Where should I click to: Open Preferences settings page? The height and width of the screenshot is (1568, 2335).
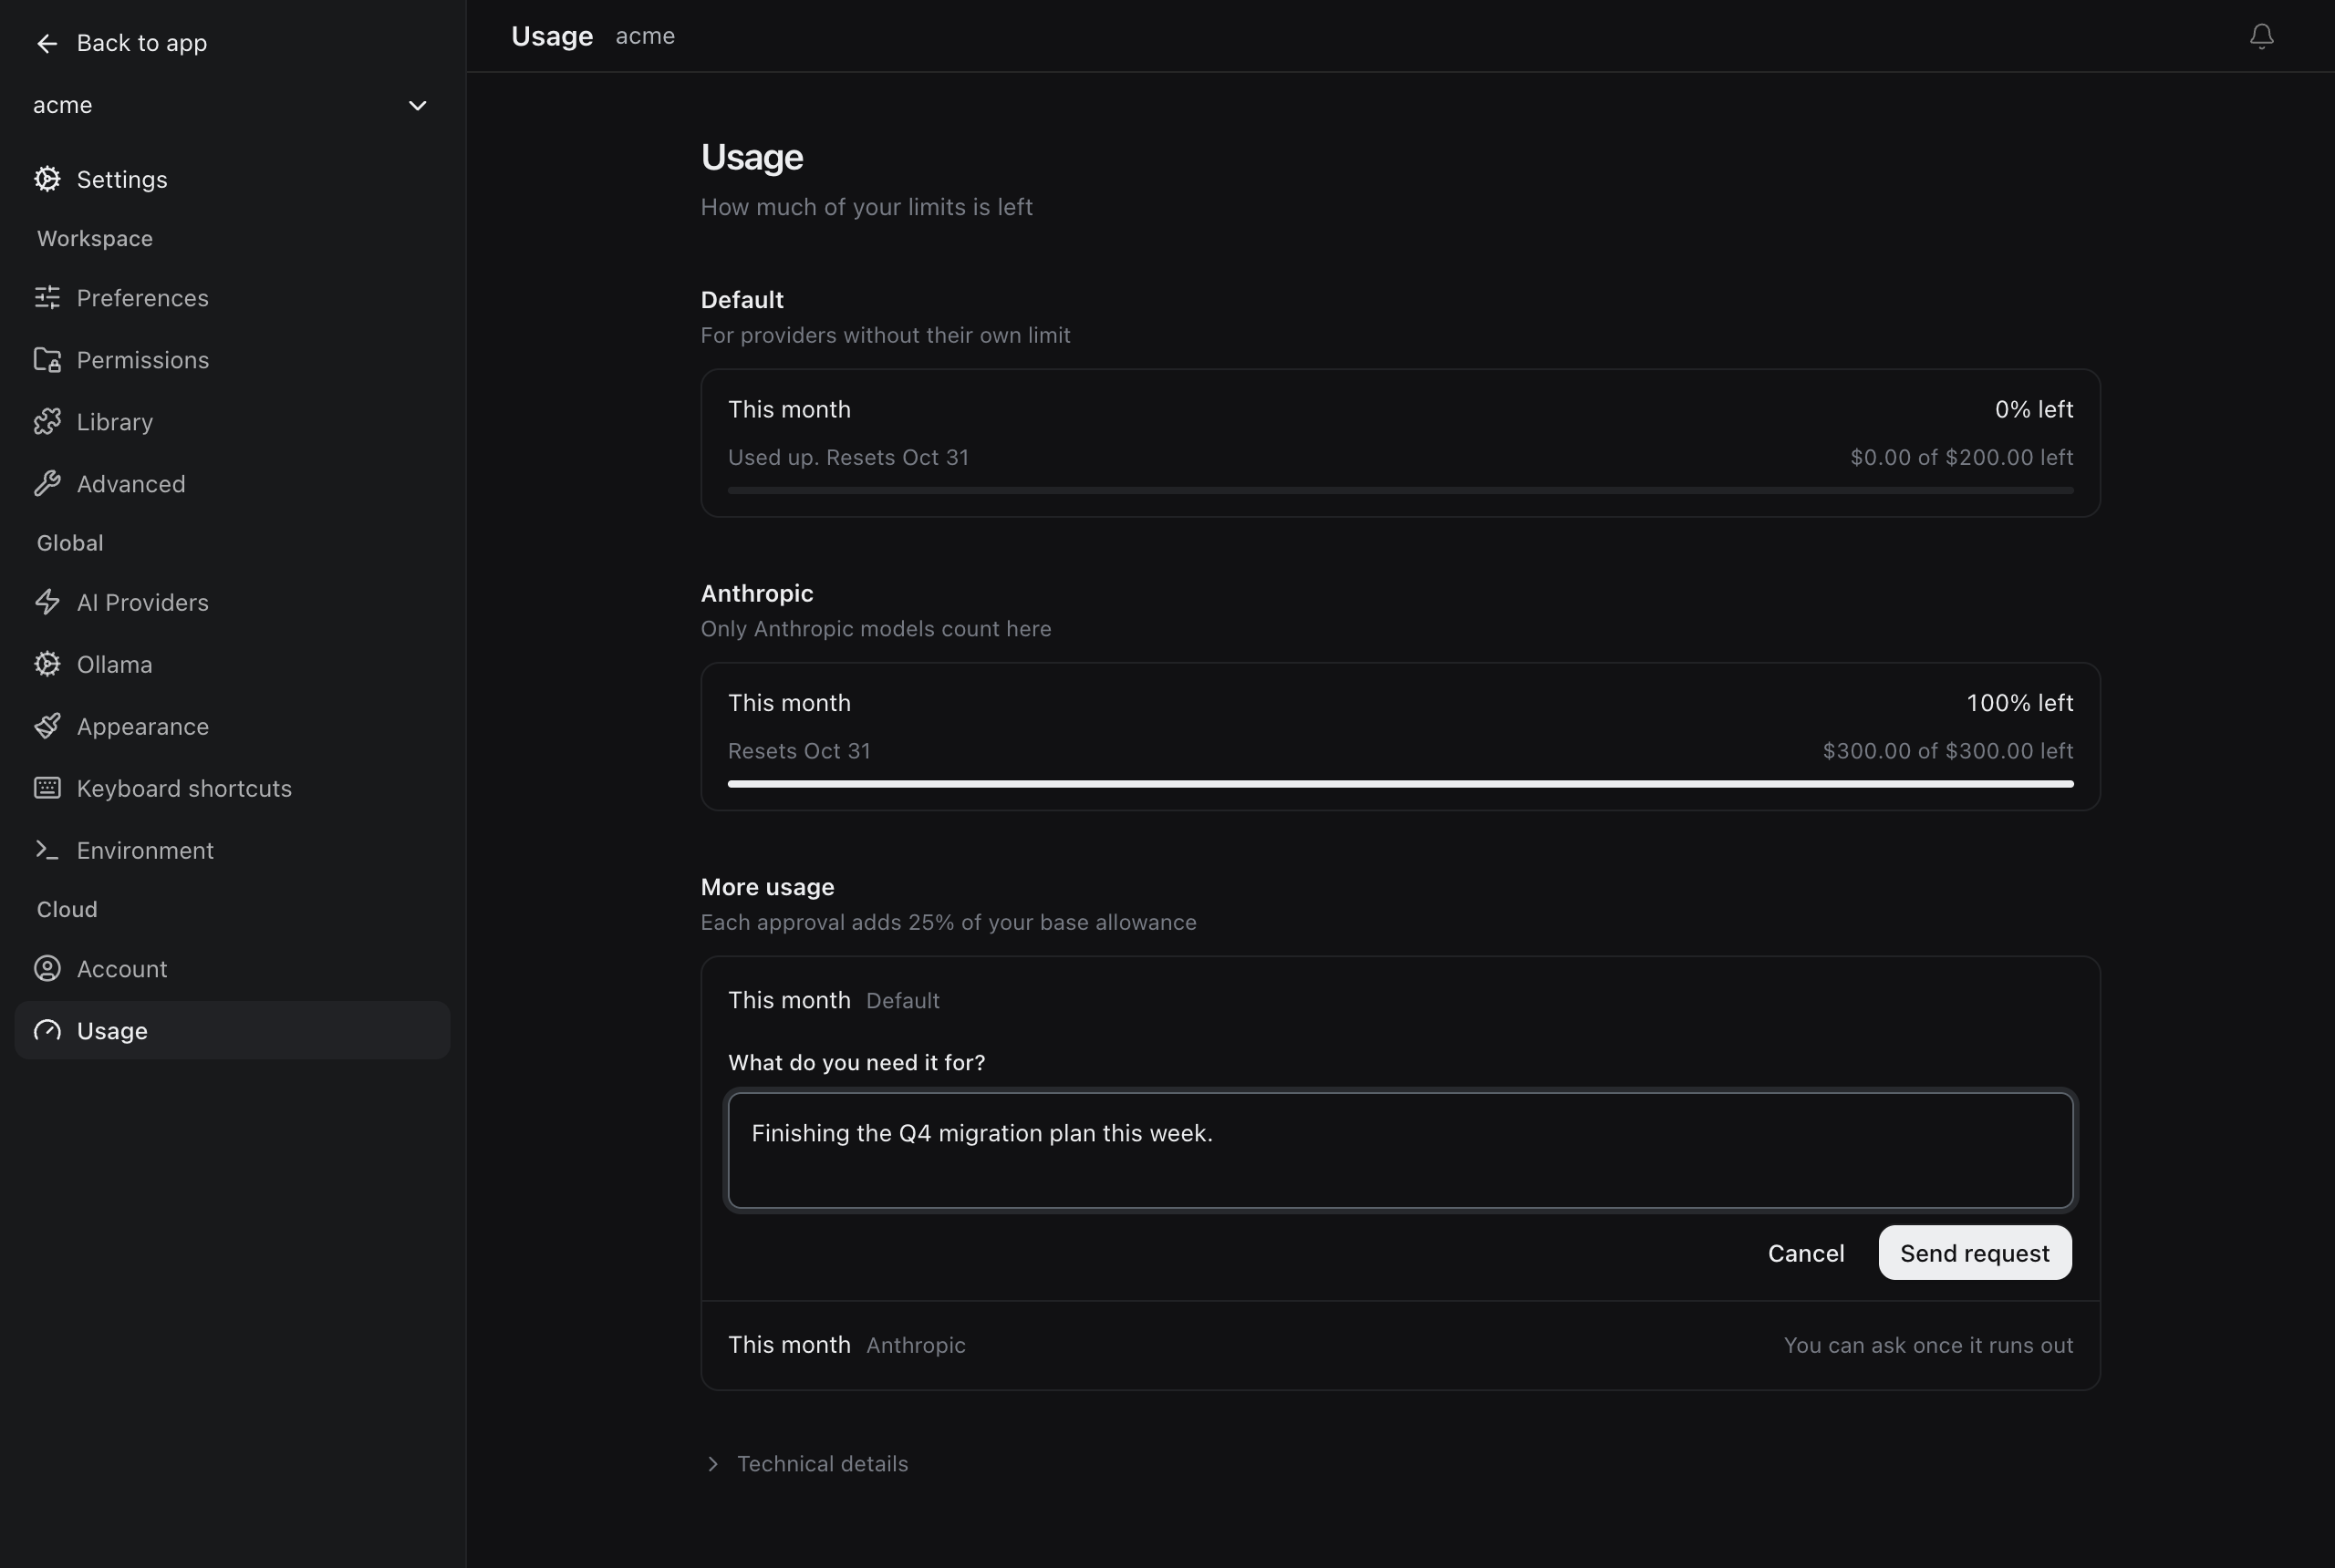tap(232, 298)
